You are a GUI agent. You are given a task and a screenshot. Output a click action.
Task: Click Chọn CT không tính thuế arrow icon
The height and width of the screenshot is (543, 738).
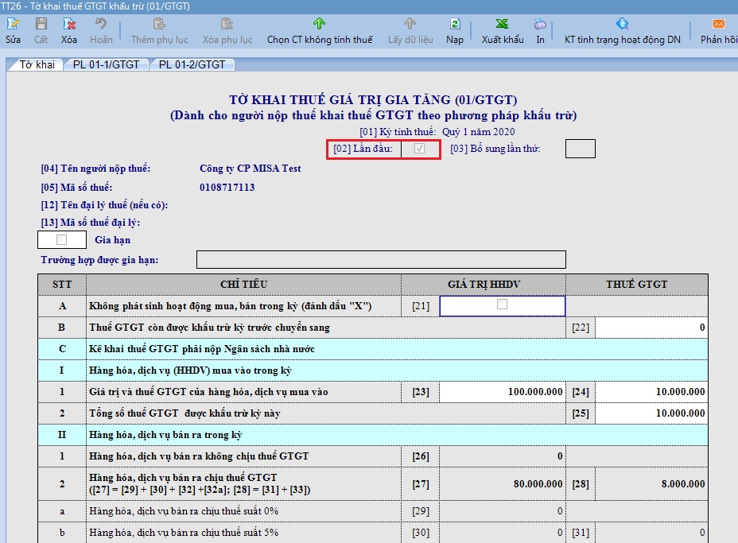319,24
